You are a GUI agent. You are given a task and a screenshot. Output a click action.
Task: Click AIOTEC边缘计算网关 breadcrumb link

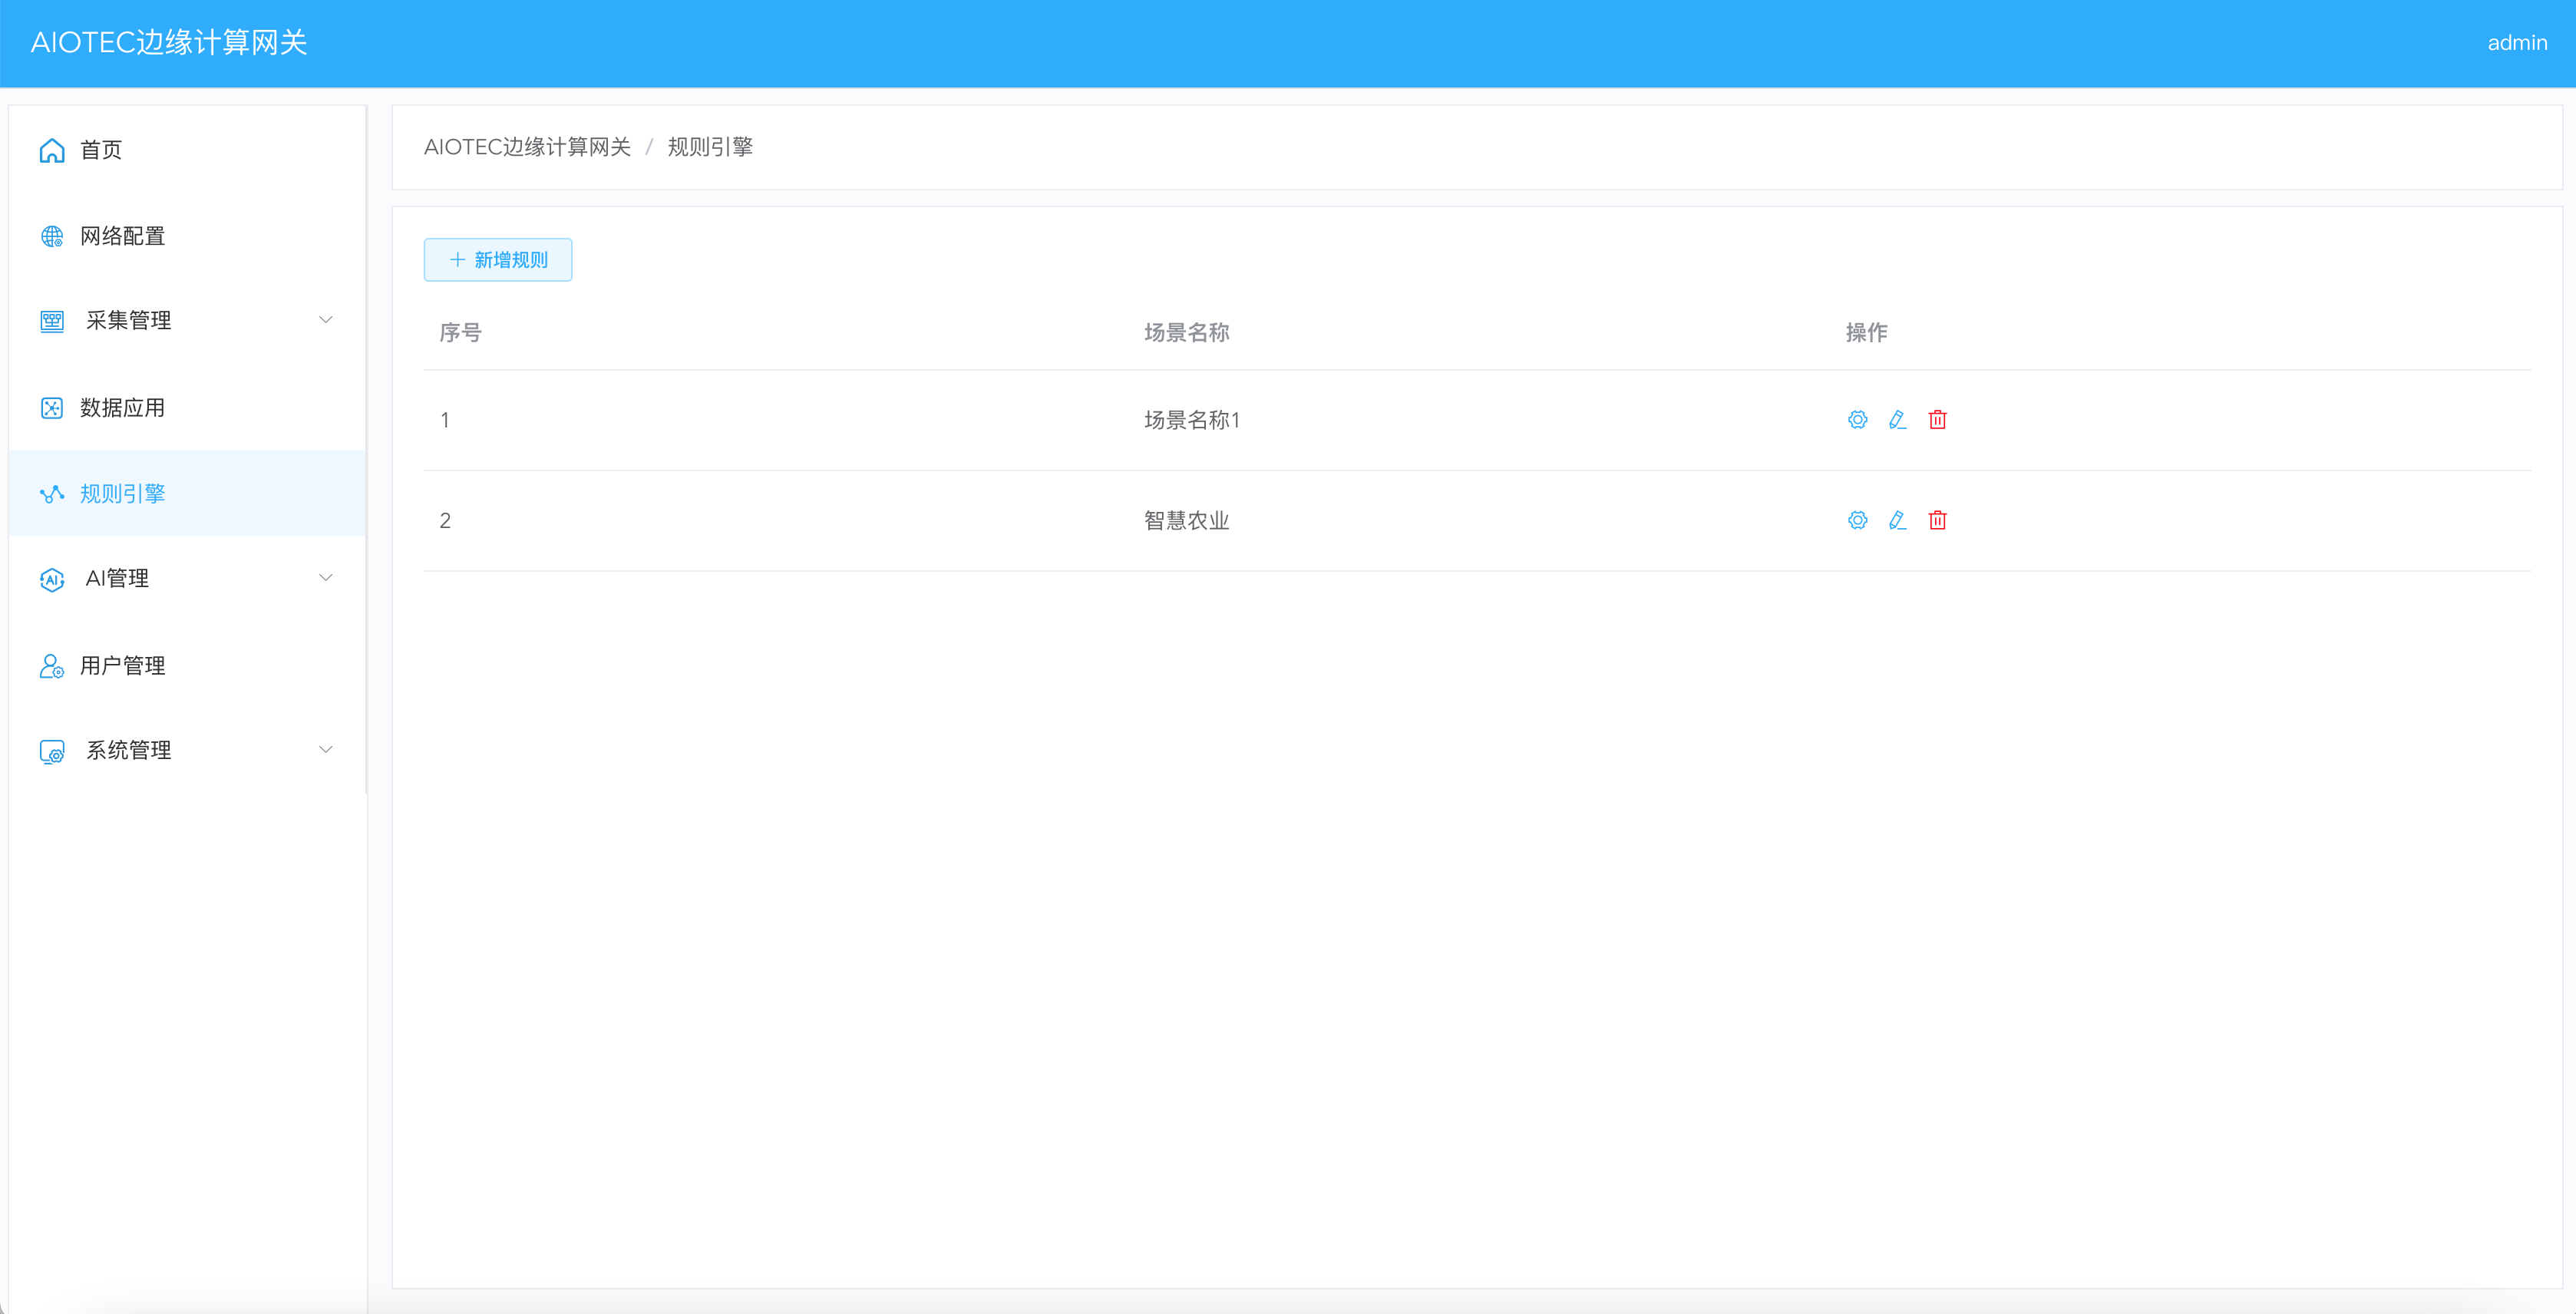(527, 147)
